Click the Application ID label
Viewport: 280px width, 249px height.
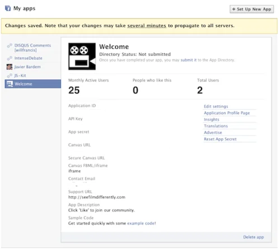[82, 106]
